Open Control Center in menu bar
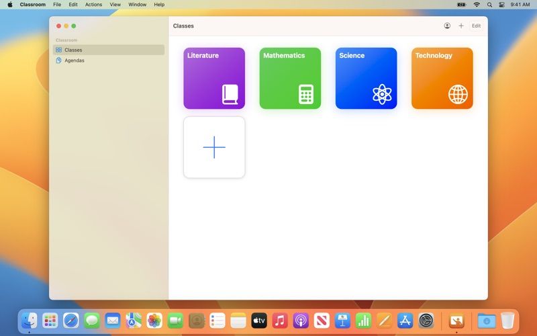 (x=501, y=5)
